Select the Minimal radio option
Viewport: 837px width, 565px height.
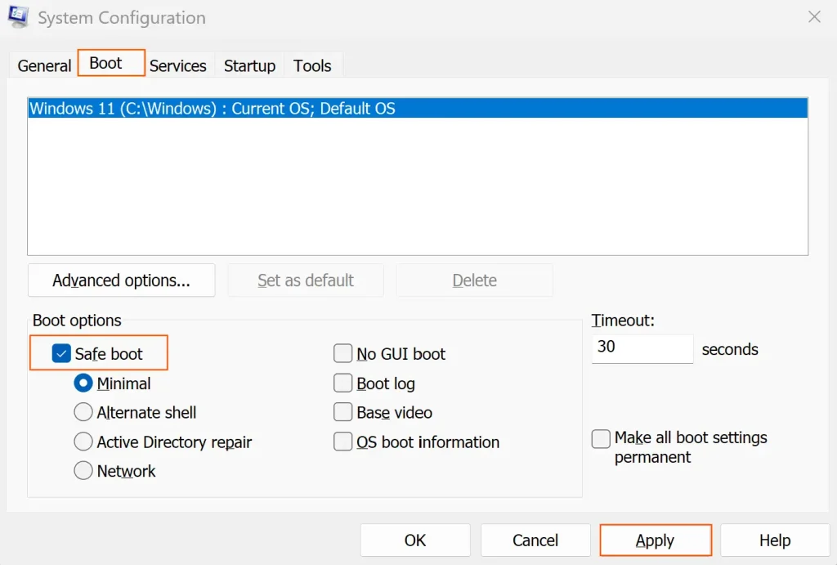pos(83,383)
